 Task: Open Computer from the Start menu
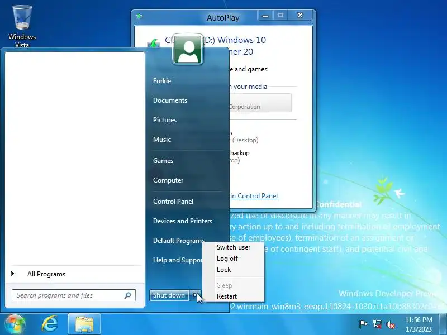pyautogui.click(x=168, y=180)
